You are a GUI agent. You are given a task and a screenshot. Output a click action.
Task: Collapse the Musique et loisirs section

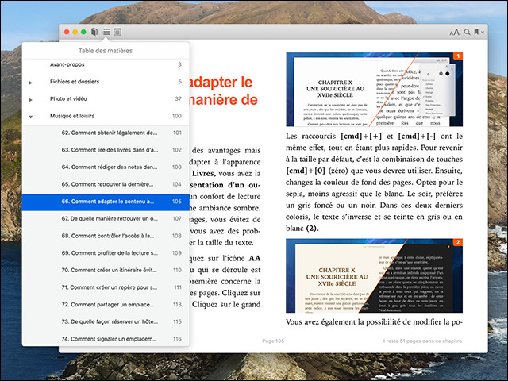pos(30,117)
